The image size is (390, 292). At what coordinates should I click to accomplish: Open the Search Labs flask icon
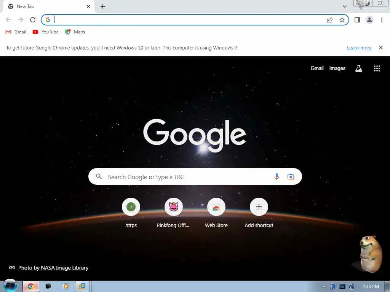coord(359,68)
